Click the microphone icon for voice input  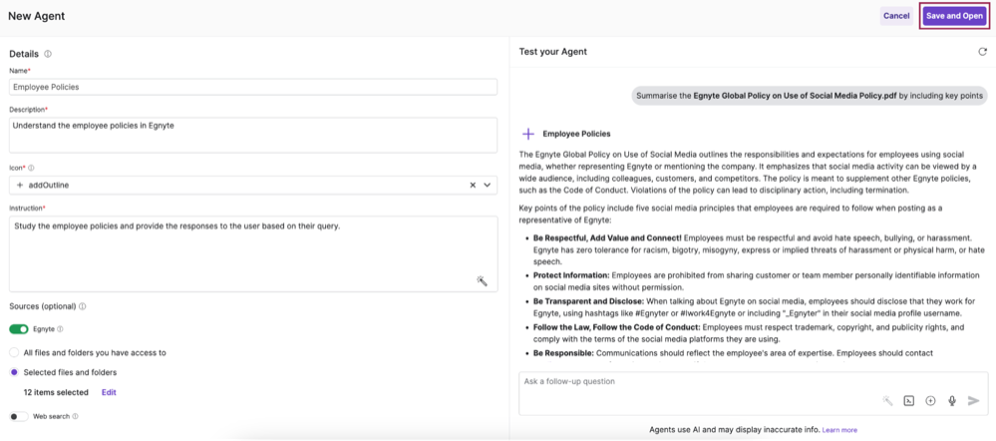952,401
